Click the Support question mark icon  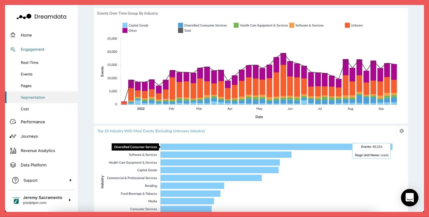(x=15, y=180)
